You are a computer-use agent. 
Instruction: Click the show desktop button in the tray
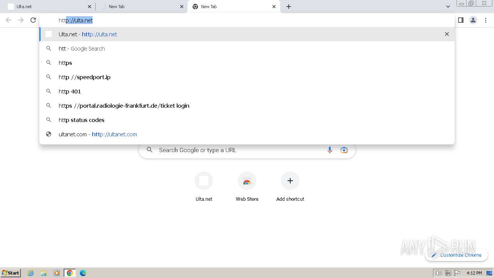pos(490,273)
